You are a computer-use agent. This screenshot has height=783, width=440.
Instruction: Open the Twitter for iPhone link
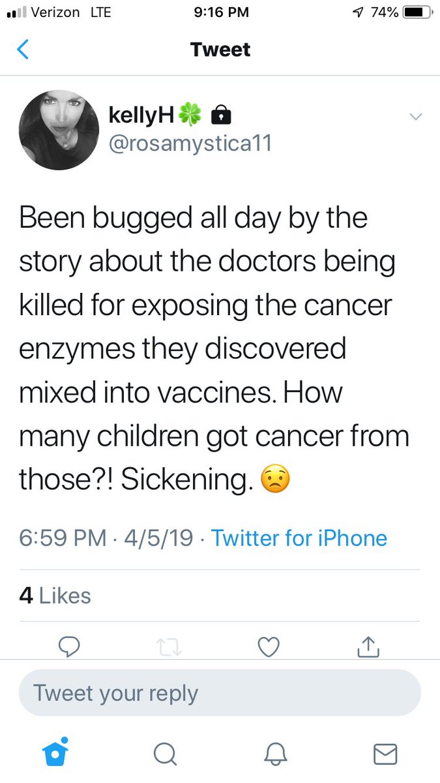pos(299,538)
